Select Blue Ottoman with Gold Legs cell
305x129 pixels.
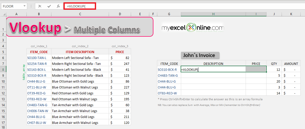coord(80,81)
